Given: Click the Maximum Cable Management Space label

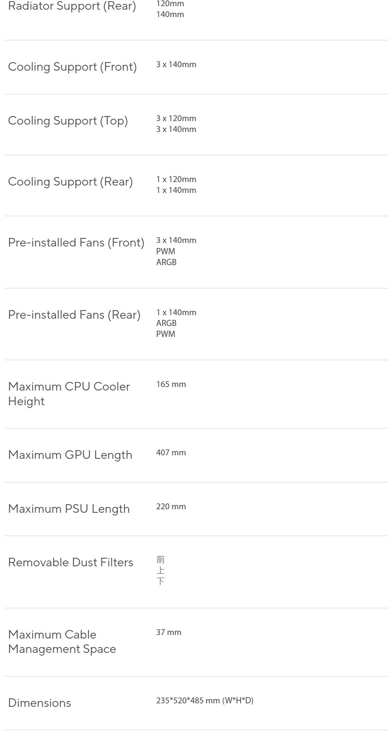Looking at the screenshot, I should pyautogui.click(x=62, y=642).
